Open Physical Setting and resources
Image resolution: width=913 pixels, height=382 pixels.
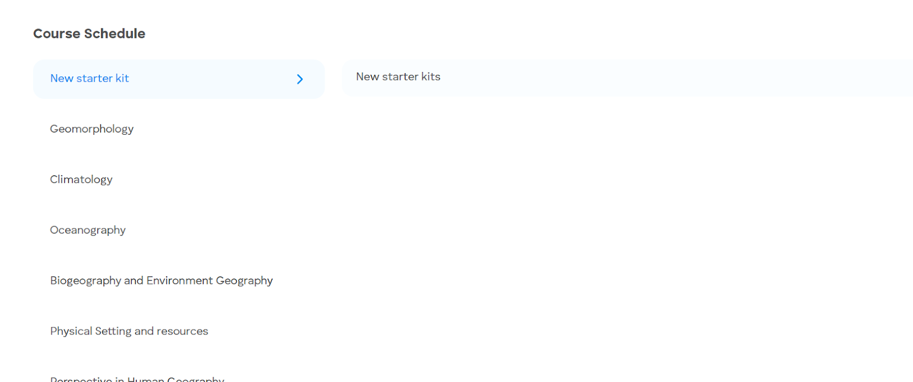coord(129,331)
